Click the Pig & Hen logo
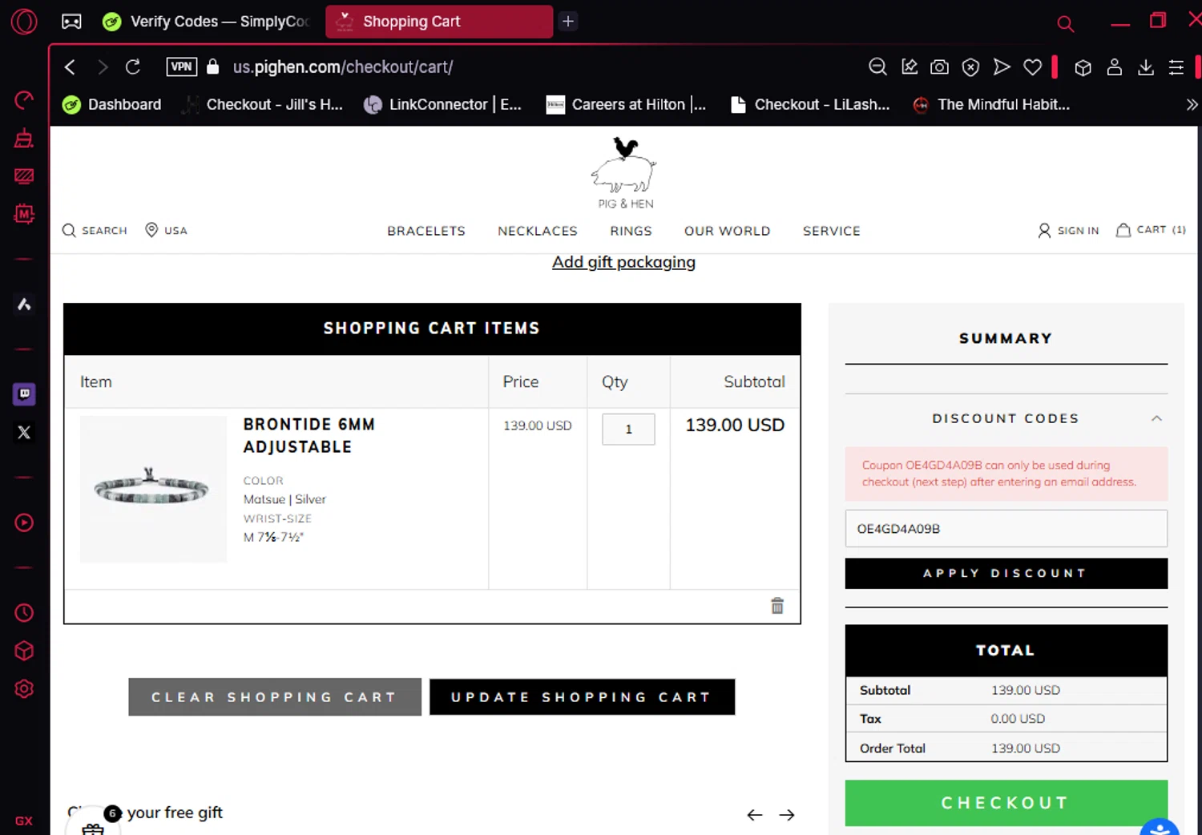This screenshot has width=1202, height=835. (625, 173)
